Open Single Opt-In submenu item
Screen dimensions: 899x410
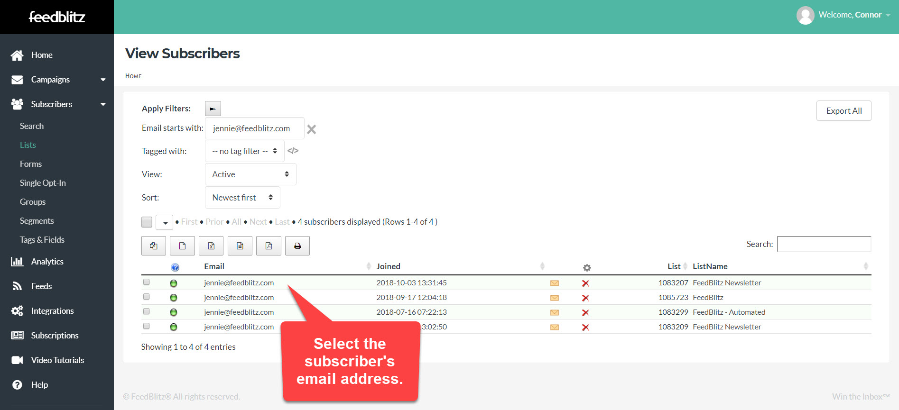43,183
